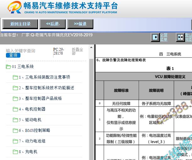Click the 表 1 caption
Image resolution: width=192 pixels, height=160 pixels.
(170, 69)
